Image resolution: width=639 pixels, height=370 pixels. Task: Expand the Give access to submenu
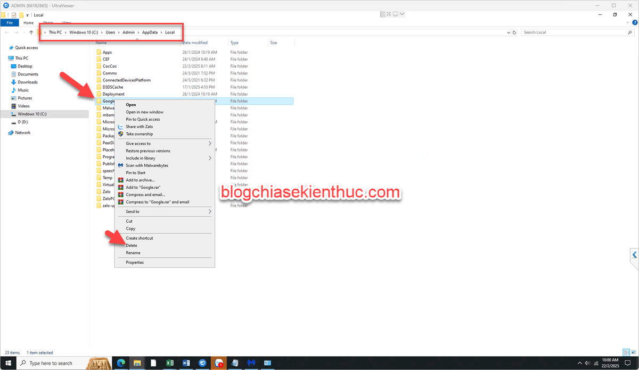tap(209, 144)
